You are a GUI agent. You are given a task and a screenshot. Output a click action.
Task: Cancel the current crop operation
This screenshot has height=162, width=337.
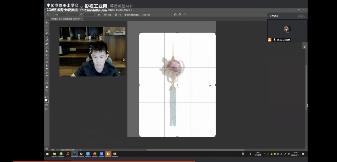coord(180,14)
